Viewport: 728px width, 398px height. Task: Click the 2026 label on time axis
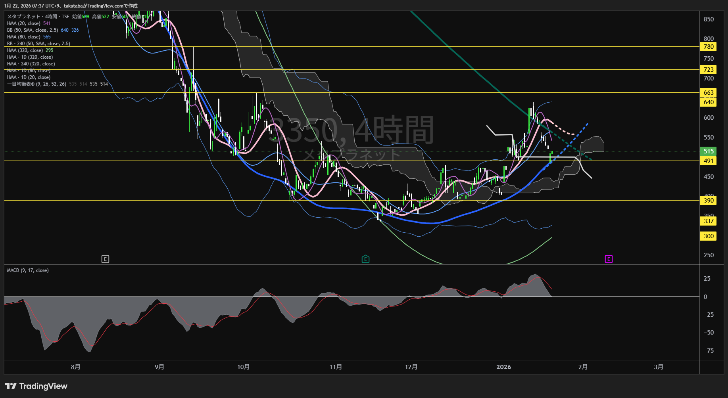pyautogui.click(x=503, y=367)
